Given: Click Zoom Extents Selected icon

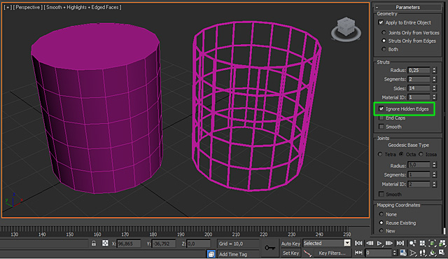Looking at the screenshot, I should [433, 243].
